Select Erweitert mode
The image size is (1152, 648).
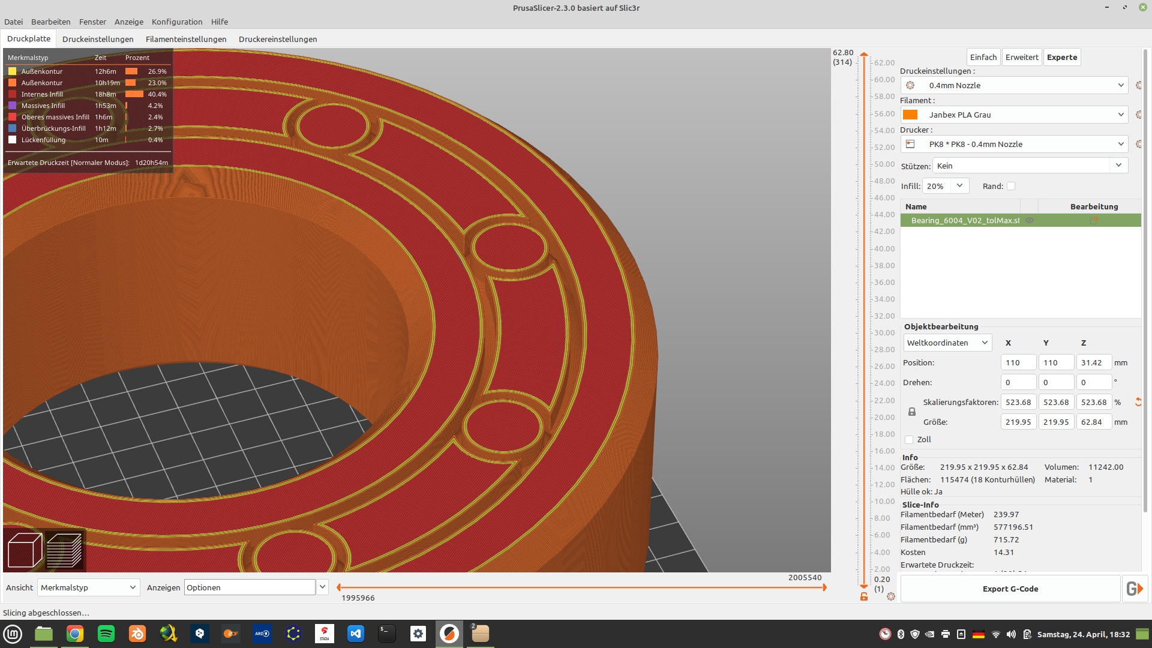[x=1022, y=57]
